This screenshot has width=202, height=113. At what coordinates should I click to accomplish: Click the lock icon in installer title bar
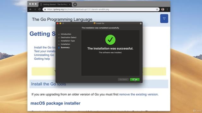coord(141,23)
